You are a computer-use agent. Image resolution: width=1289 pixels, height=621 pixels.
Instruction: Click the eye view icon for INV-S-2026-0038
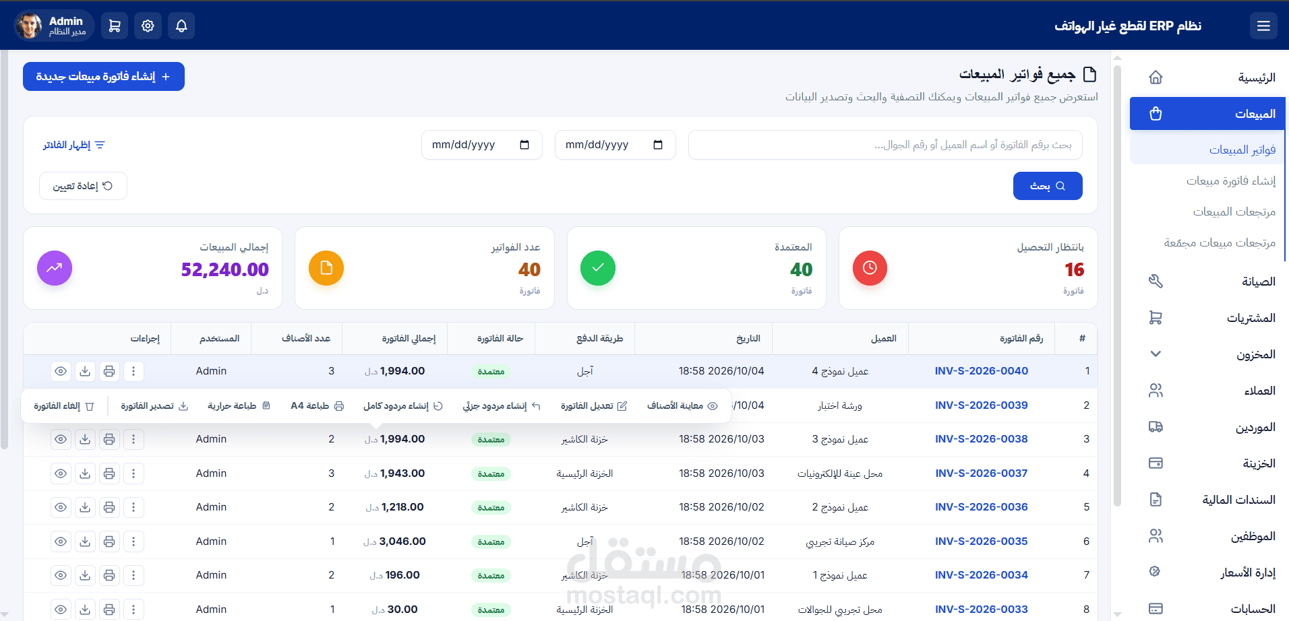61,439
